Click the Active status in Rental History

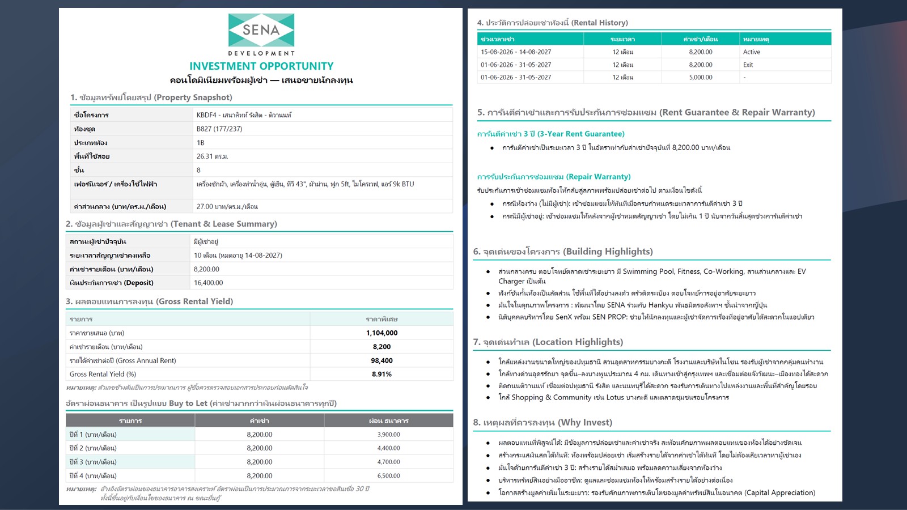pyautogui.click(x=752, y=52)
